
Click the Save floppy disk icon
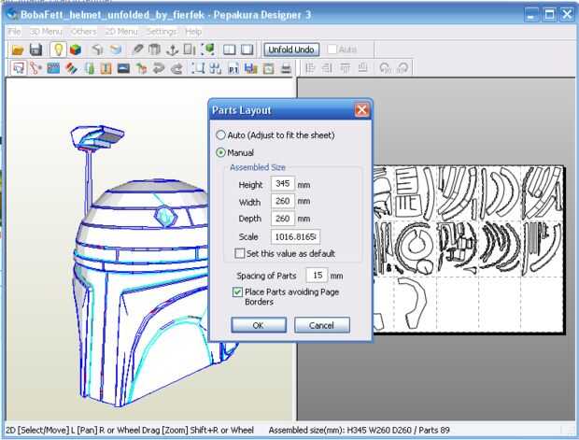[35, 50]
